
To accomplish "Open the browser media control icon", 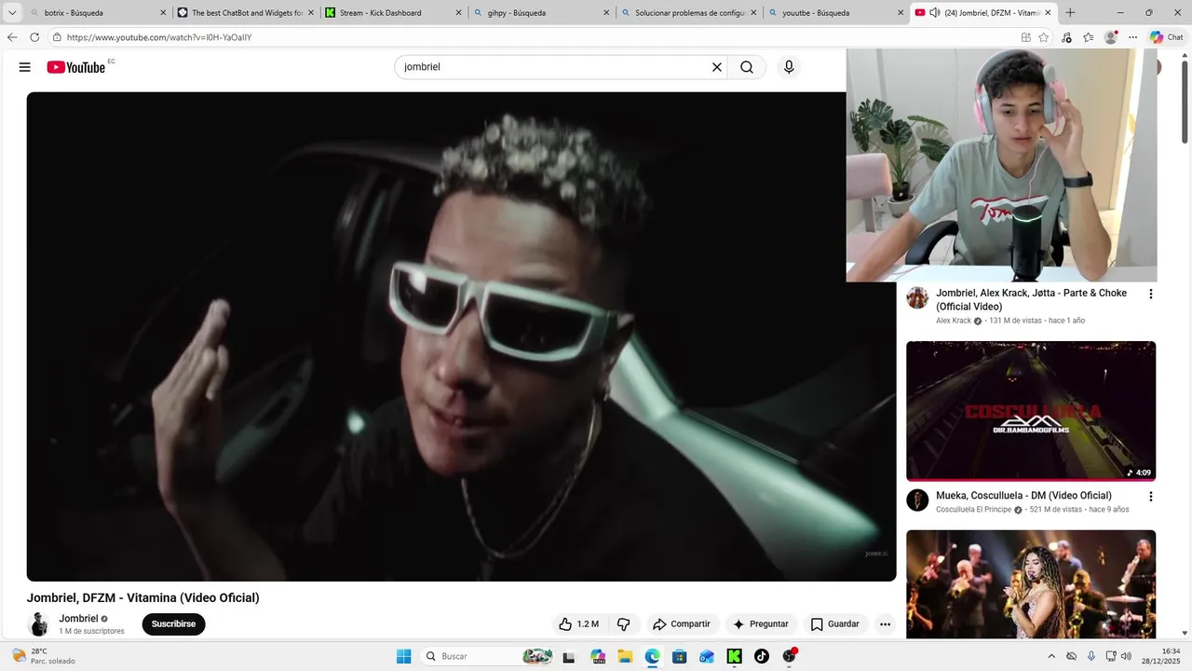I will (1066, 37).
